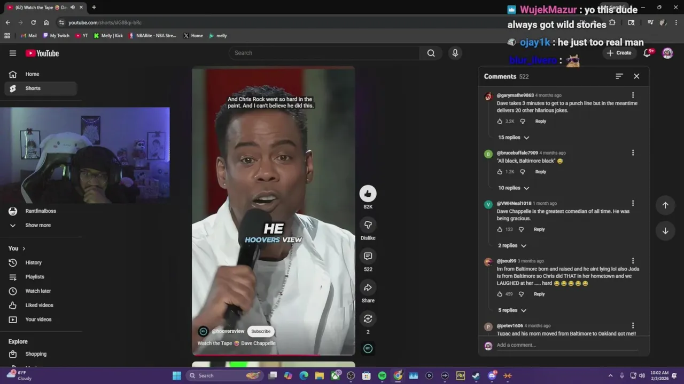Open the Rantfinalboss subscription
684x384 pixels.
pyautogui.click(x=41, y=211)
